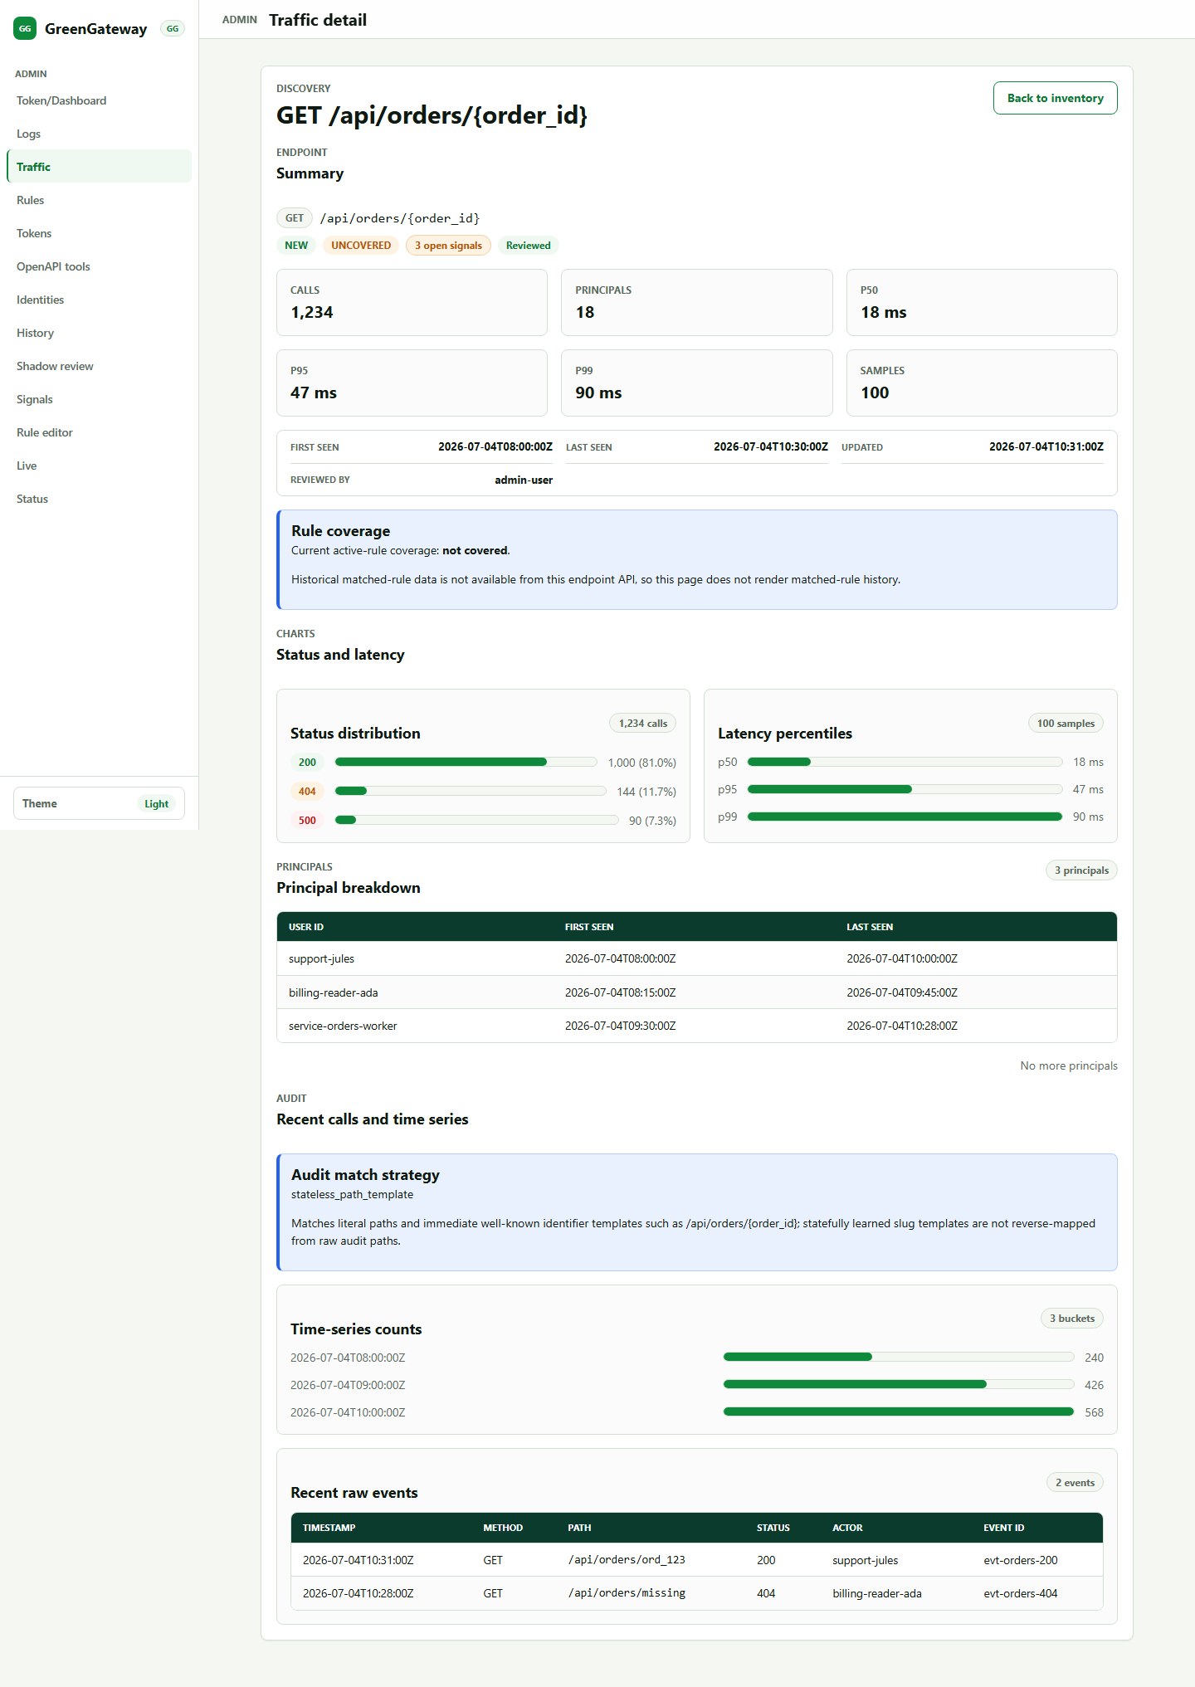Viewport: 1195px width, 1687px height.
Task: Click the P95 47 ms card
Action: click(412, 383)
